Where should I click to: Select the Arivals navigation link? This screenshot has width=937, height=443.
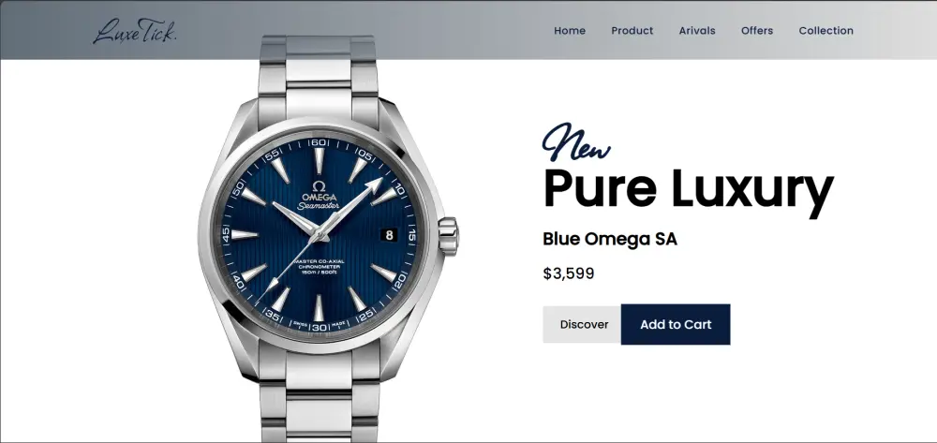pos(697,31)
